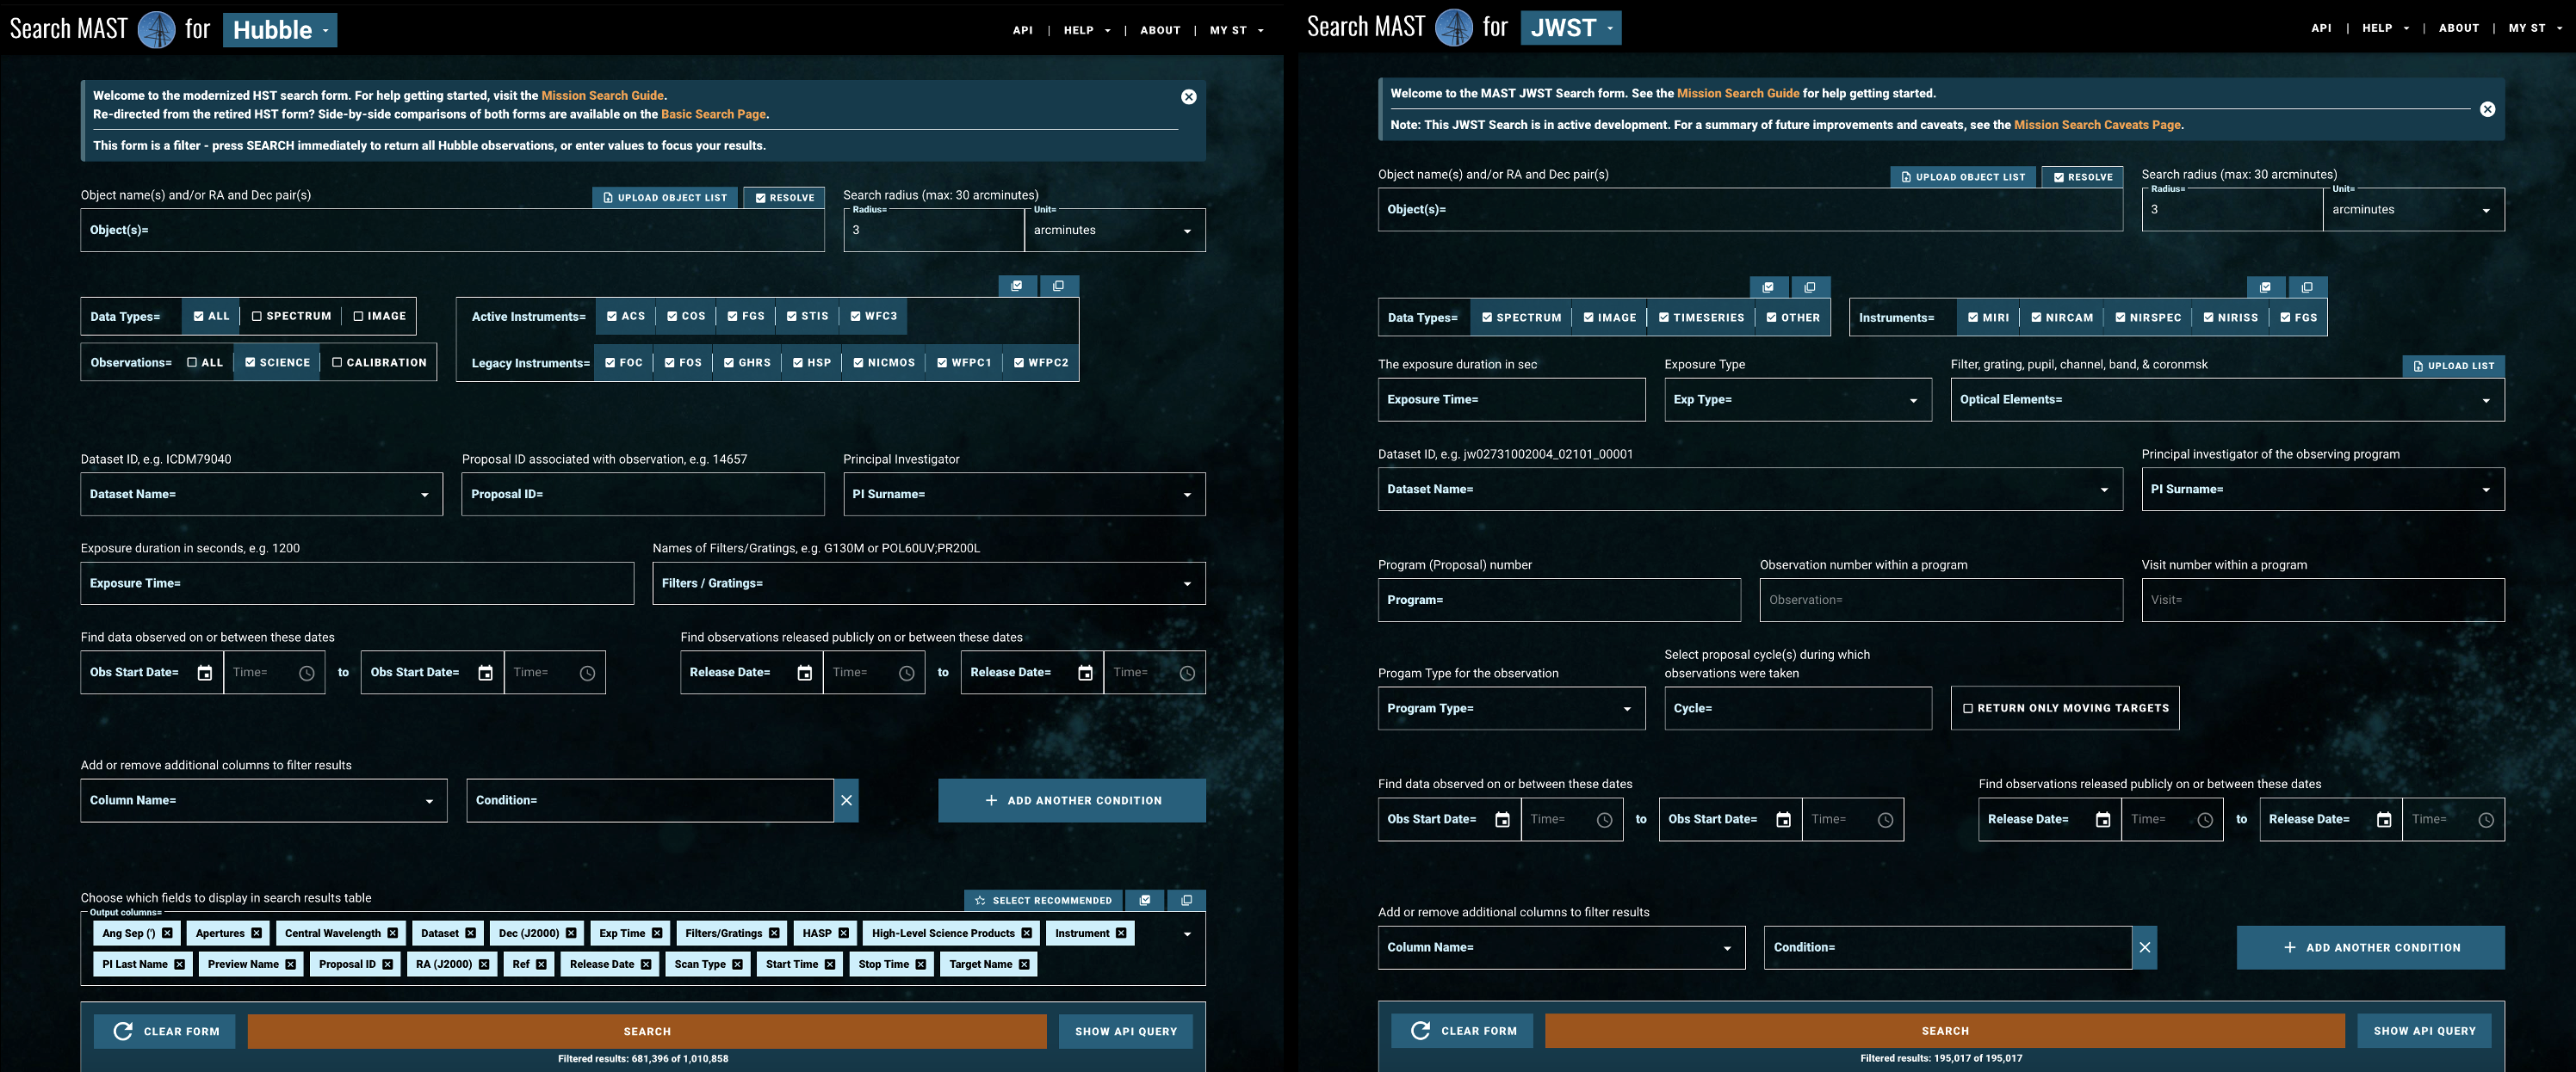Screen dimensions: 2576x1072
Task: Toggle JWST Resolve checkbox
Action: coord(2083,177)
